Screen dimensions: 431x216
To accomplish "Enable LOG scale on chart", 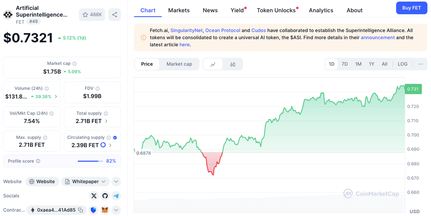I will (x=402, y=64).
